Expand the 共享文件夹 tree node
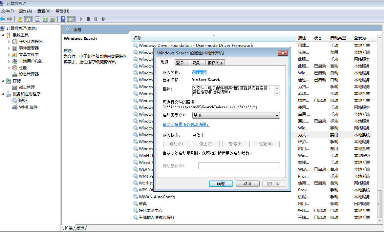The image size is (384, 232). (x=9, y=55)
